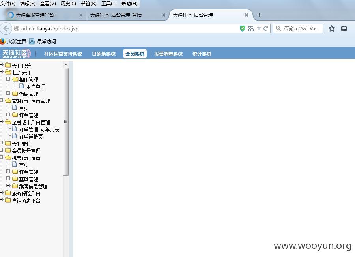Expand the 乘客信息管理 tree node

(8, 186)
